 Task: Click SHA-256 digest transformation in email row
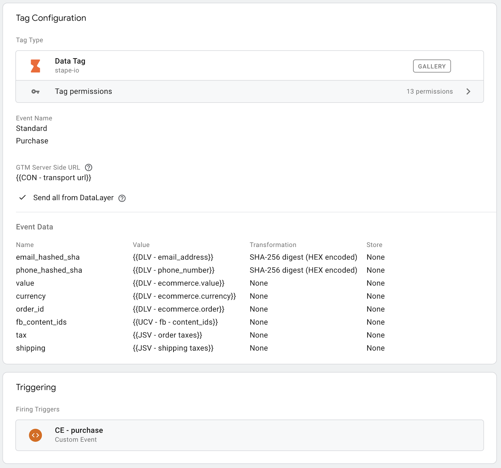coord(303,257)
